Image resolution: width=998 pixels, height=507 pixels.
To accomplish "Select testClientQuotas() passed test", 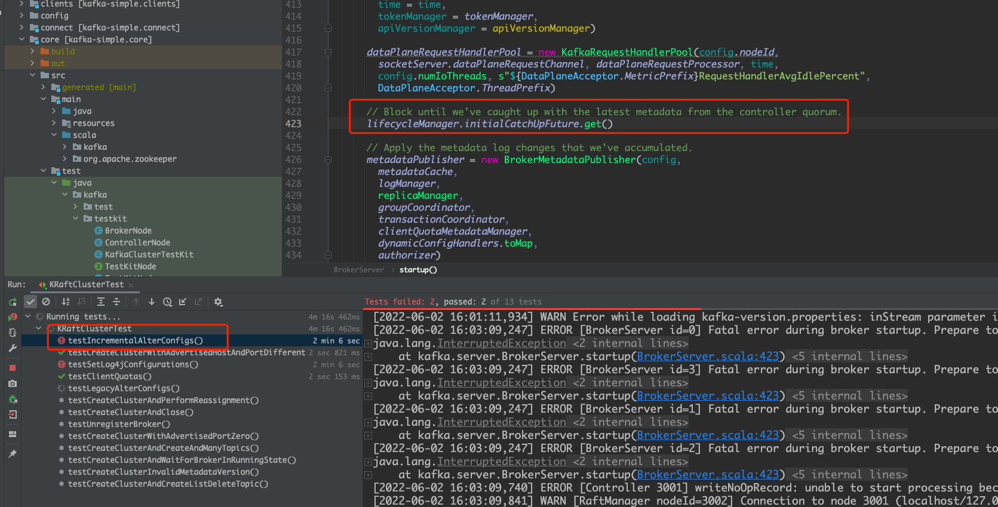I will point(109,376).
